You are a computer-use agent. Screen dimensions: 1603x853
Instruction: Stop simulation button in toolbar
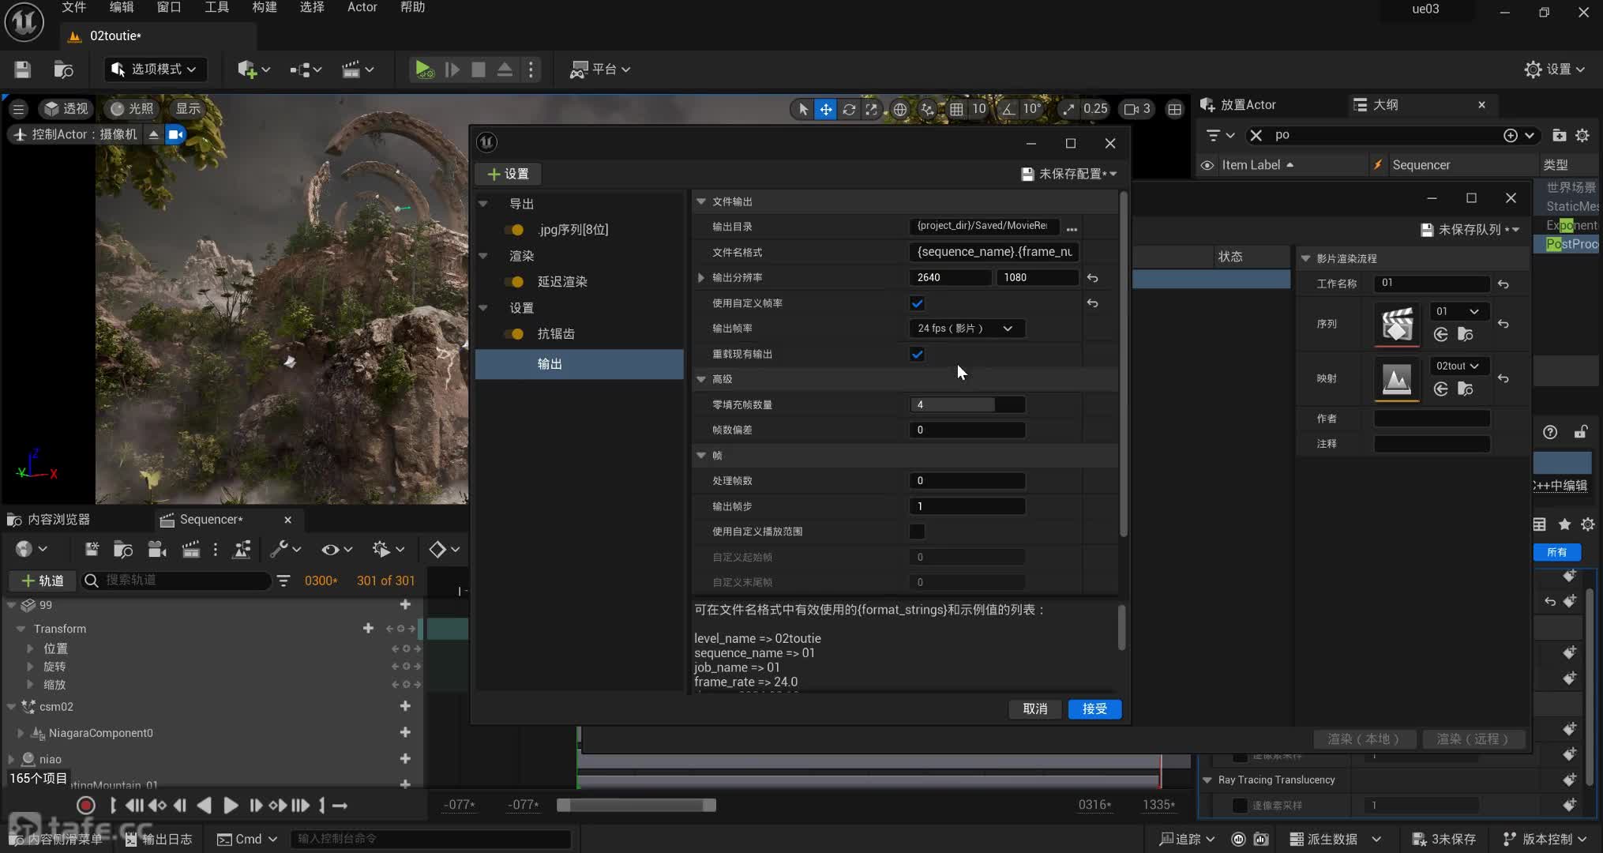pos(478,70)
